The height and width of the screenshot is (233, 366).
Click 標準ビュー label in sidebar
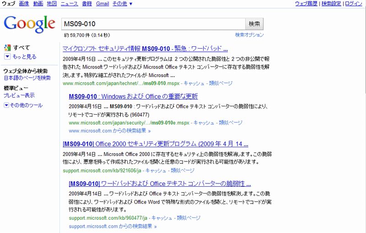(16, 88)
